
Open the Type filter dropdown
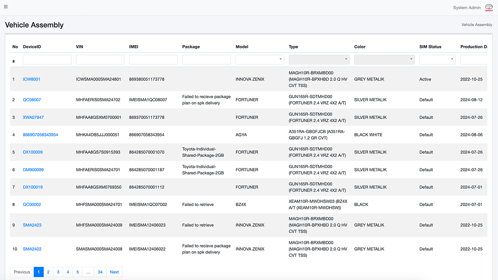click(x=319, y=59)
